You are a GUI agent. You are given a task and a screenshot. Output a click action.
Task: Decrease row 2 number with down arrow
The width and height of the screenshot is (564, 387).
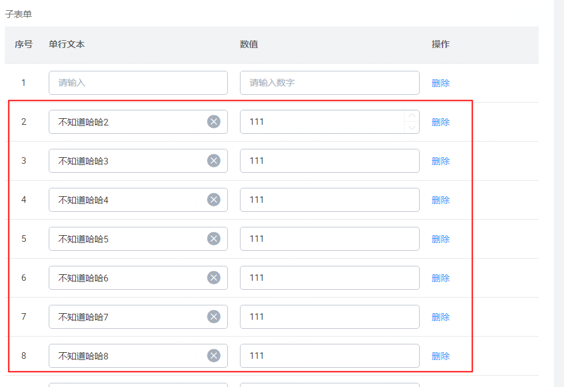click(x=412, y=127)
